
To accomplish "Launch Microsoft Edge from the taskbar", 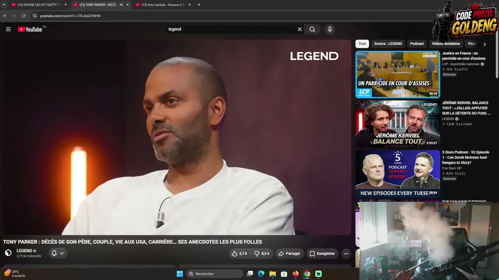I will [x=261, y=274].
